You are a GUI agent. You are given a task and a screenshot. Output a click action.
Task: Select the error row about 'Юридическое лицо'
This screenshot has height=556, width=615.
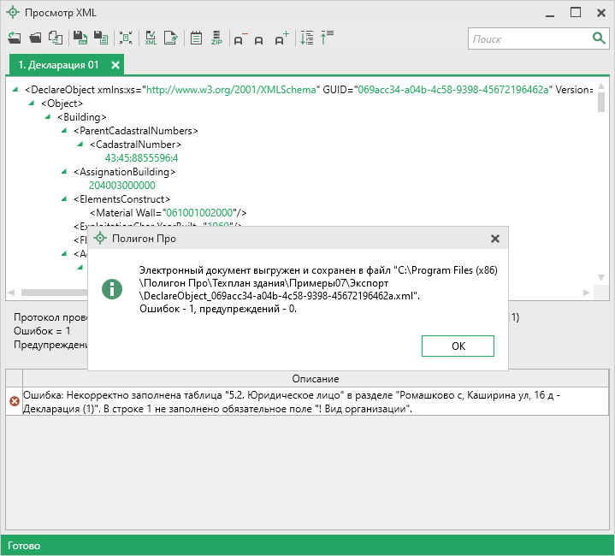[x=308, y=400]
